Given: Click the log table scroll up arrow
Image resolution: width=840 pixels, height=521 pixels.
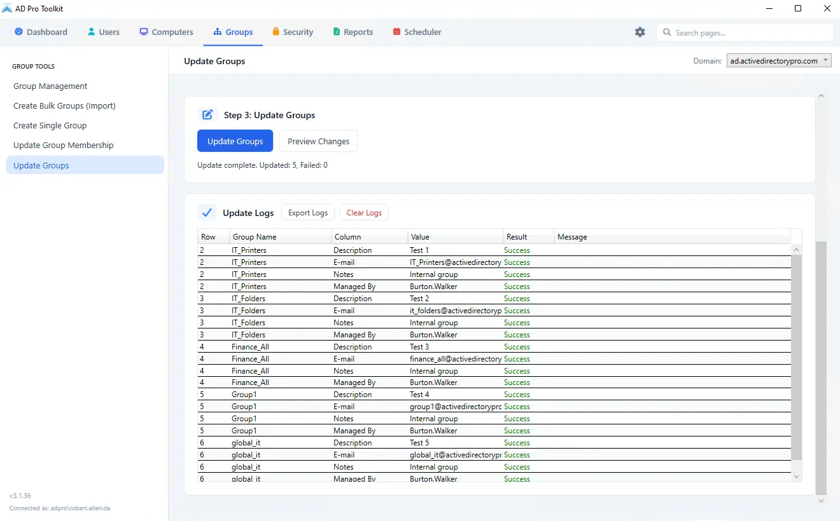Looking at the screenshot, I should tap(796, 250).
